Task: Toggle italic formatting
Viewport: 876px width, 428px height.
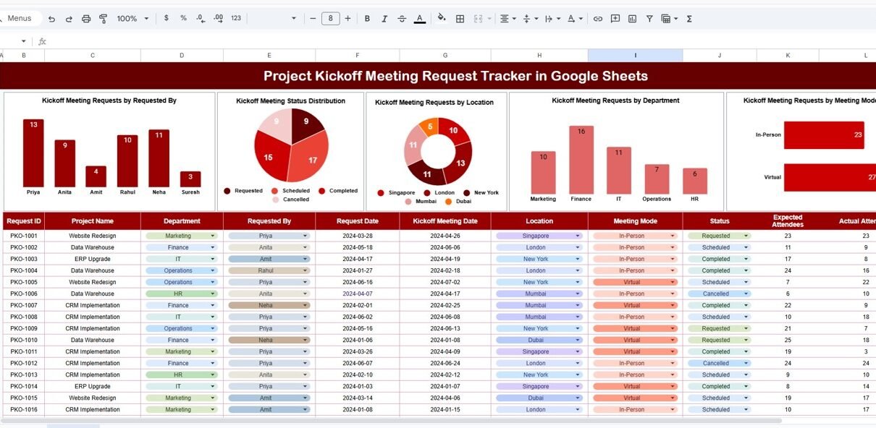Action: coord(384,19)
